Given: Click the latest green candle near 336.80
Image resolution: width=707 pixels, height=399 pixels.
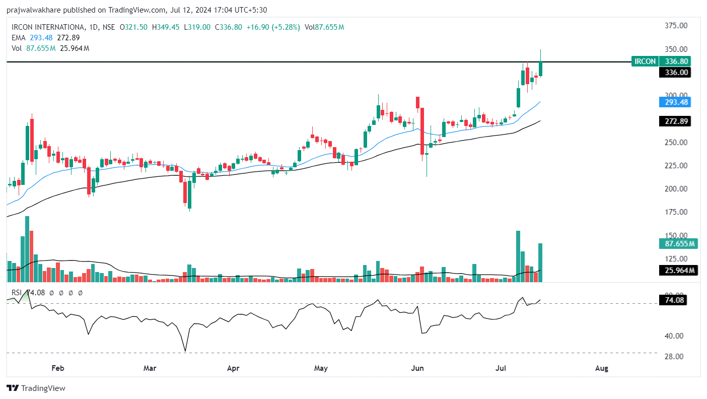Looking at the screenshot, I should 540,69.
